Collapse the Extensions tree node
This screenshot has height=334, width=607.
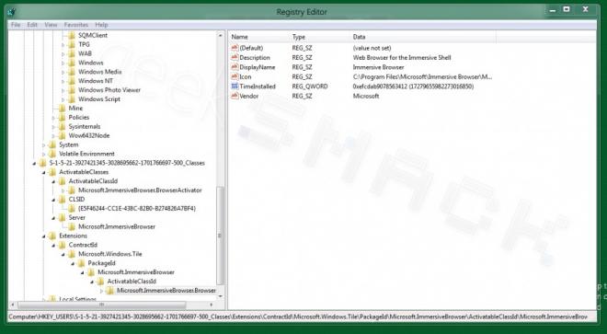coord(44,236)
